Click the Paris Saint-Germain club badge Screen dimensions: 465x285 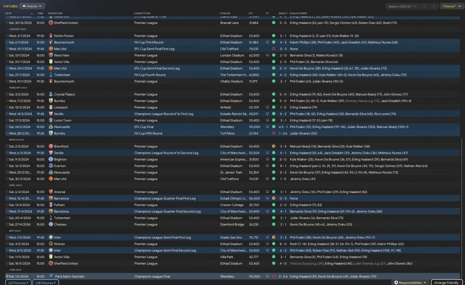pos(51,277)
